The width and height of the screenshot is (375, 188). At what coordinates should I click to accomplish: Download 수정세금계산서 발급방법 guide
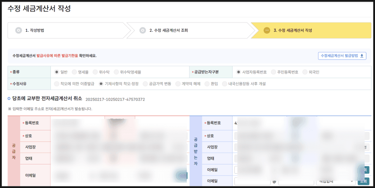[x=342, y=56]
